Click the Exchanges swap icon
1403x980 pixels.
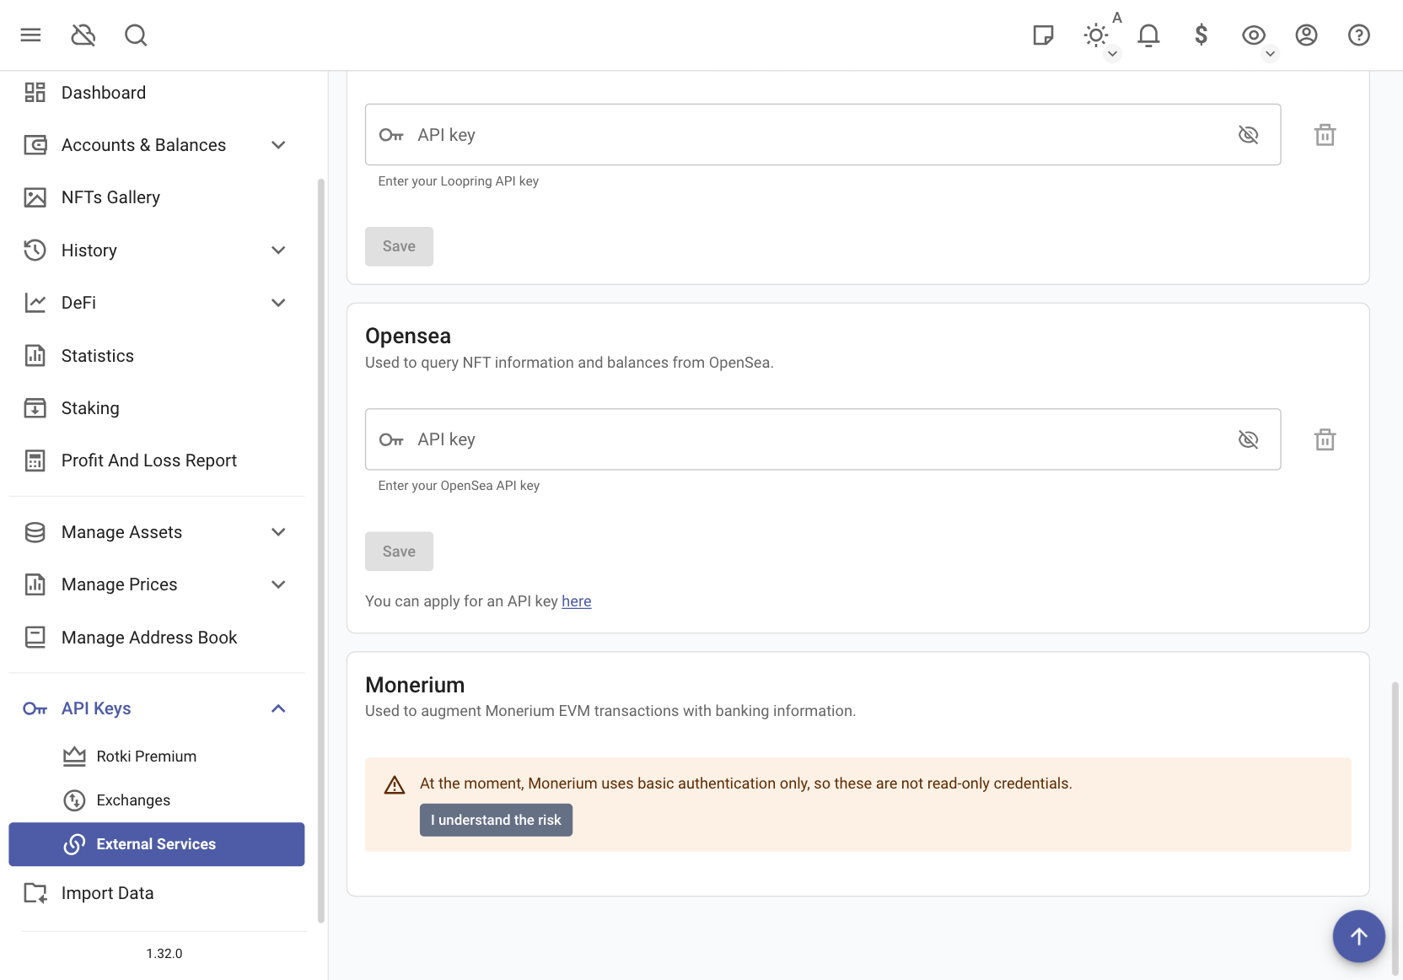tap(74, 800)
